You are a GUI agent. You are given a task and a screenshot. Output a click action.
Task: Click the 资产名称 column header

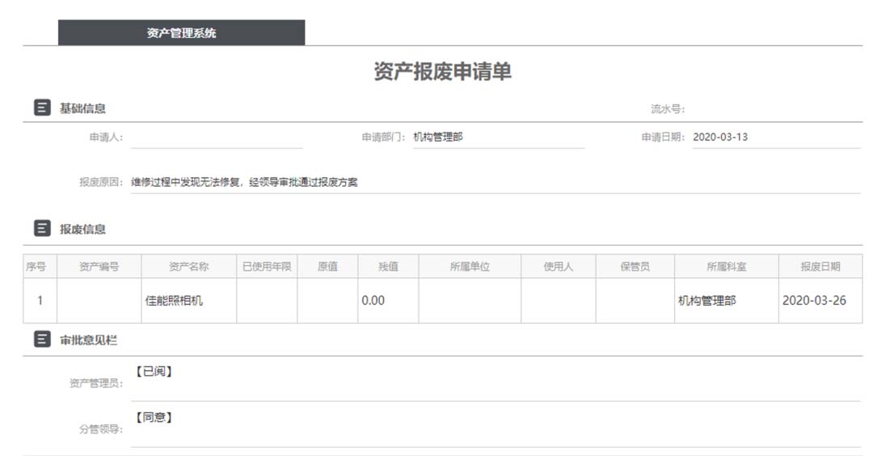[x=188, y=267]
